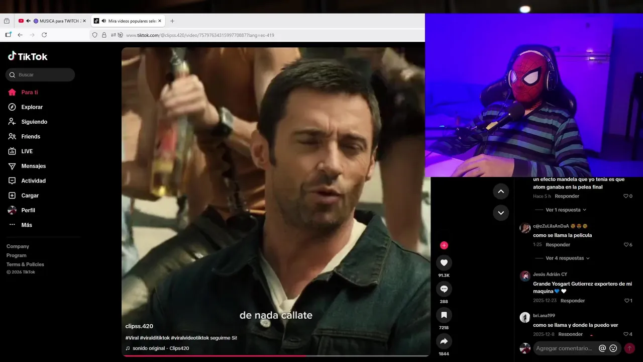Go to previous video with up arrow
This screenshot has height=362, width=643.
point(500,191)
